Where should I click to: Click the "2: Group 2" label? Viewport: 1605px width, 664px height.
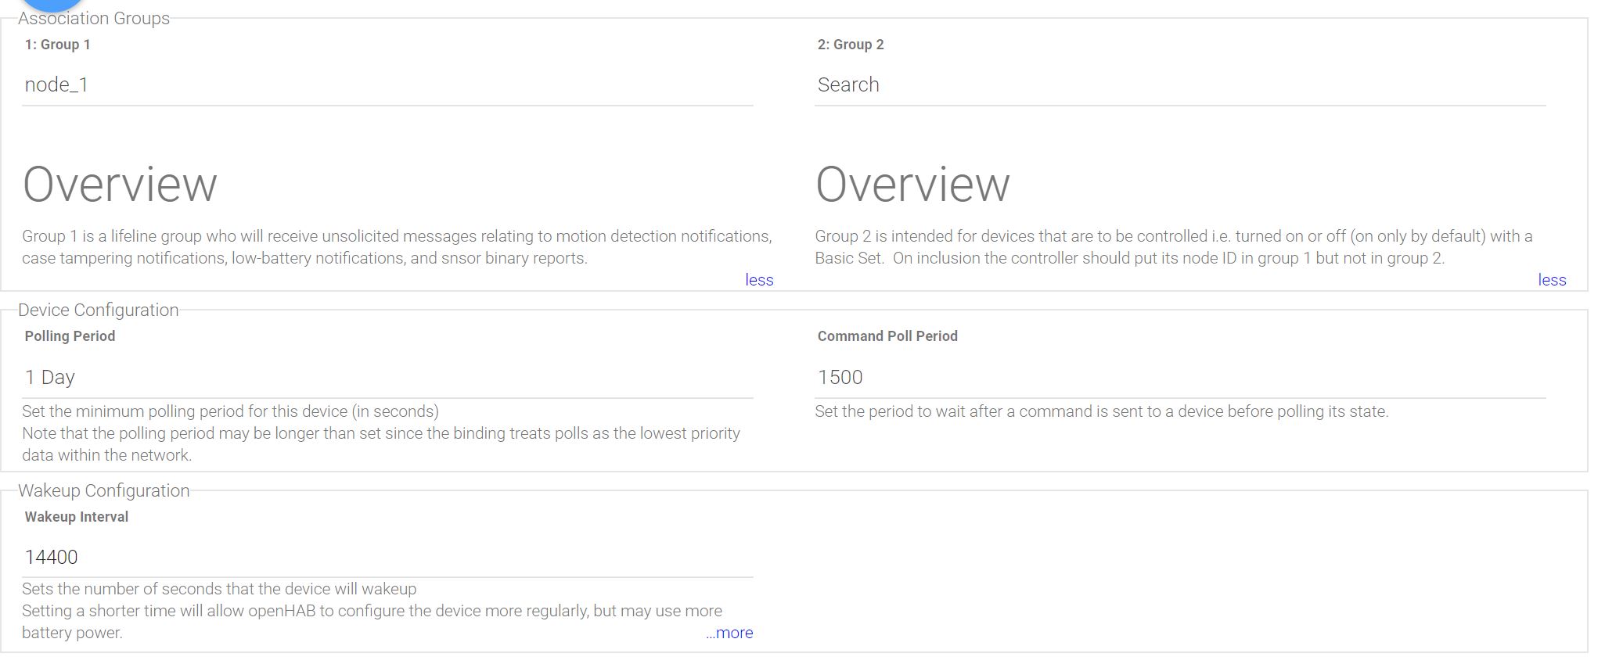(x=851, y=45)
